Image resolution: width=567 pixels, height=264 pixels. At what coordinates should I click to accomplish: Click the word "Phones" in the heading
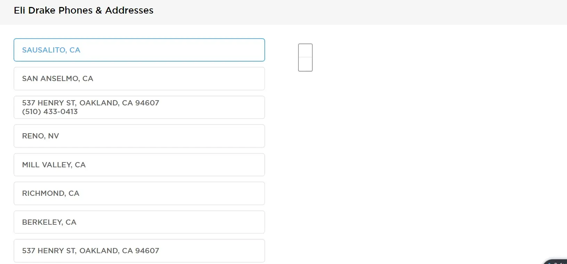tap(75, 10)
